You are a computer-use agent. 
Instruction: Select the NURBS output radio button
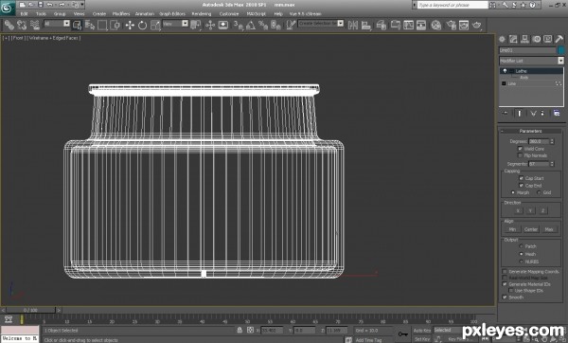pyautogui.click(x=521, y=262)
